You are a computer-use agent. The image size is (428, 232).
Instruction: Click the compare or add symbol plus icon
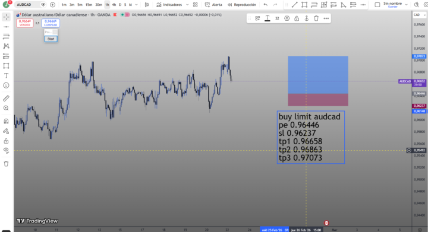[53, 5]
